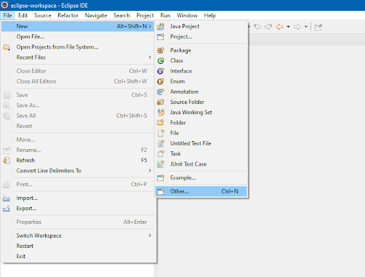Image resolution: width=365 pixels, height=277 pixels.
Task: Click the JUnit Test Case icon
Action: (161, 164)
